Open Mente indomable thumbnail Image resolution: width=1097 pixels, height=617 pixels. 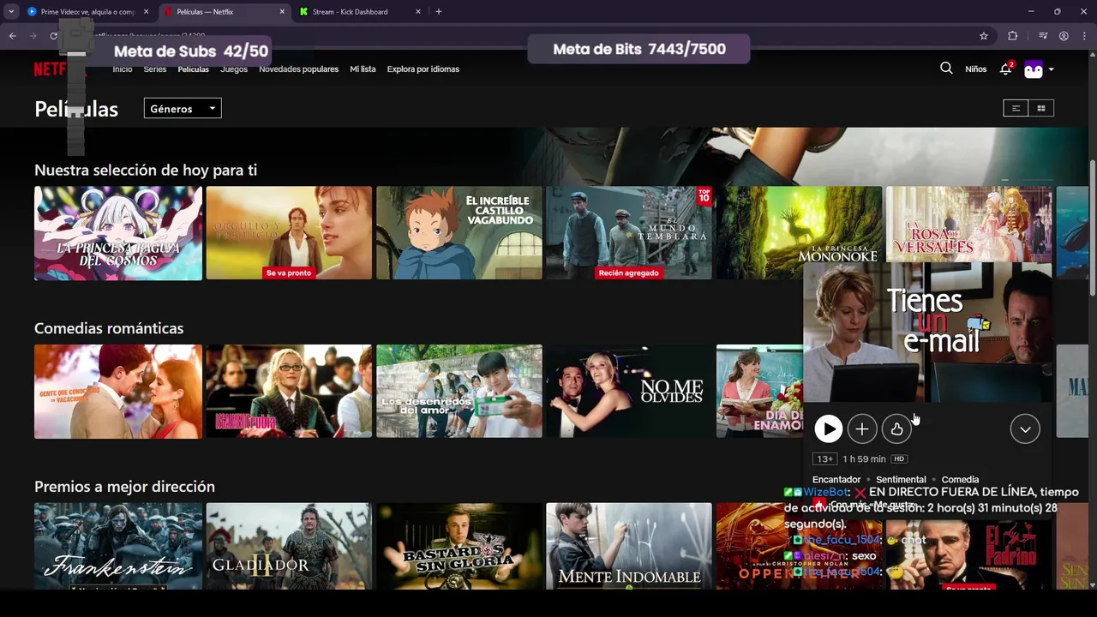click(x=629, y=546)
